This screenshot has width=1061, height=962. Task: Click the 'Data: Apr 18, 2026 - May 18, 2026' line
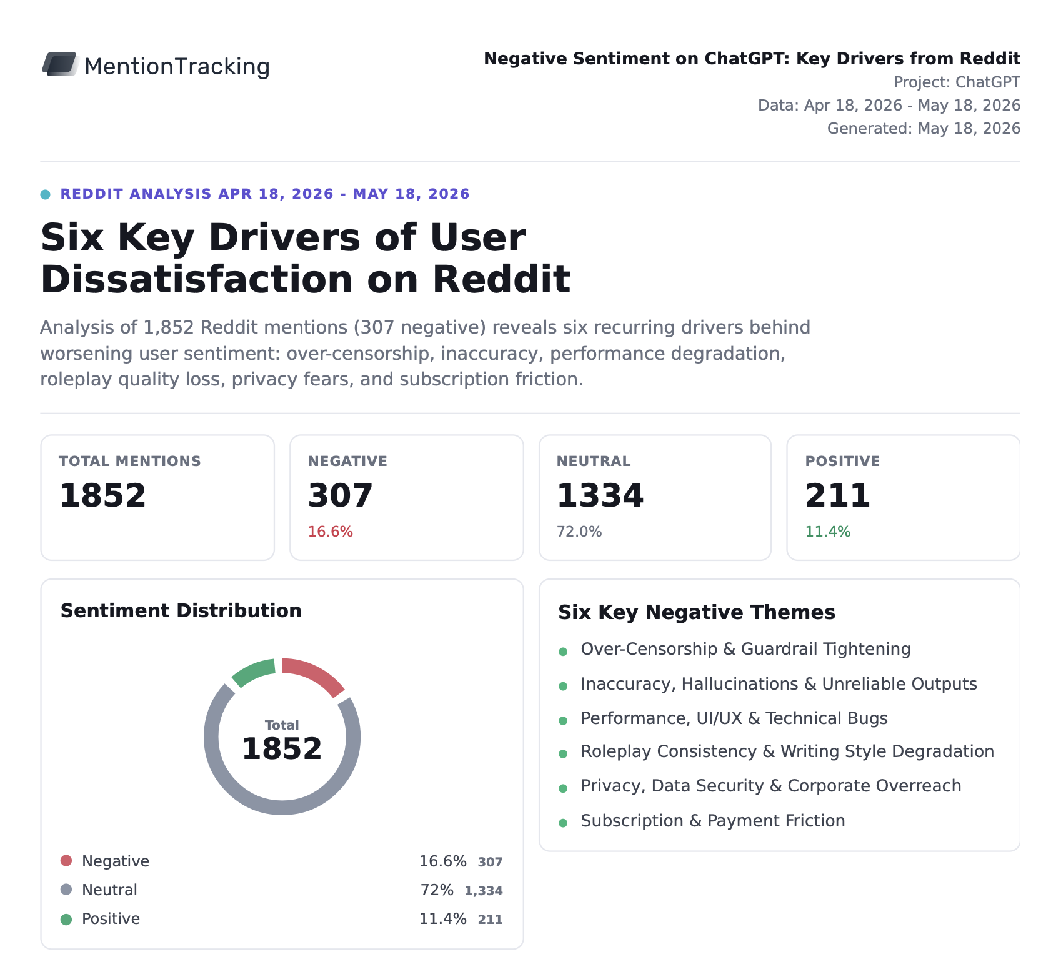889,106
